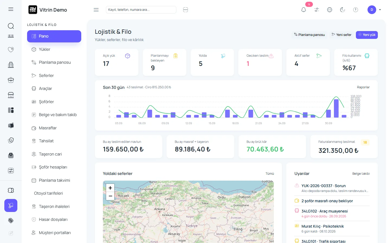This screenshot has width=390, height=243.
Task: Open the notifications bell with badge 11
Action: click(x=304, y=10)
